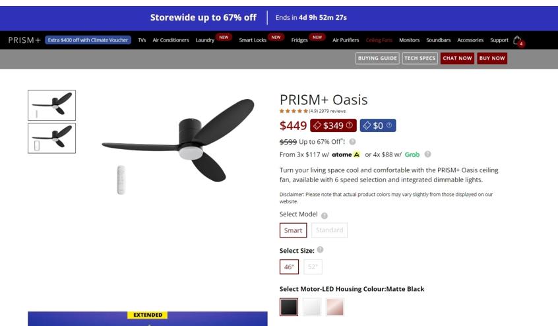Click the BUY NOW button

[x=492, y=58]
